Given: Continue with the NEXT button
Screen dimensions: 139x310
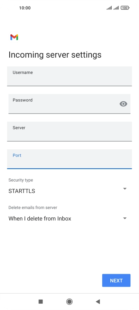Looking at the screenshot, I should [116, 280].
